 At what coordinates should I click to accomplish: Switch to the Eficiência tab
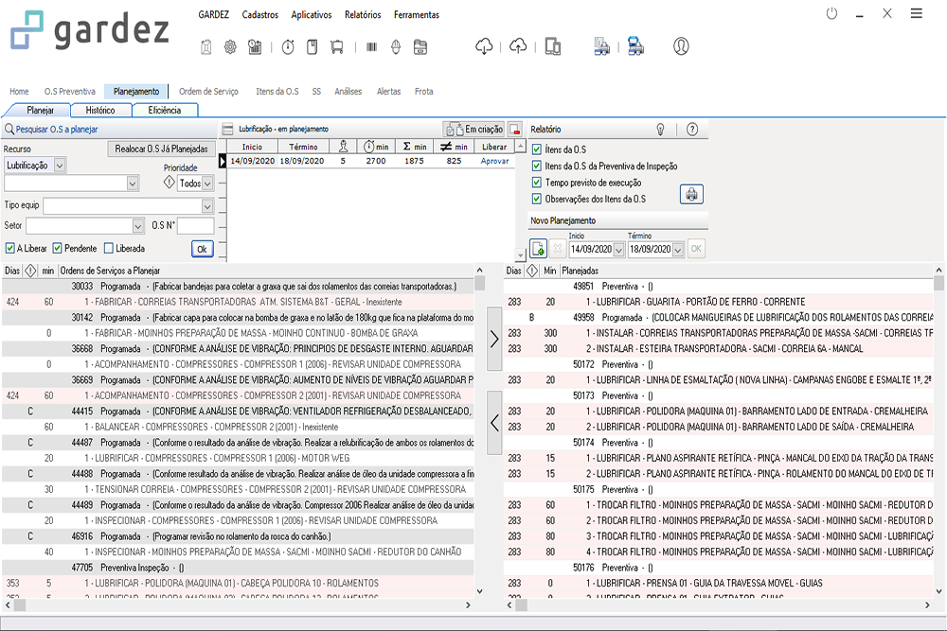click(x=164, y=110)
